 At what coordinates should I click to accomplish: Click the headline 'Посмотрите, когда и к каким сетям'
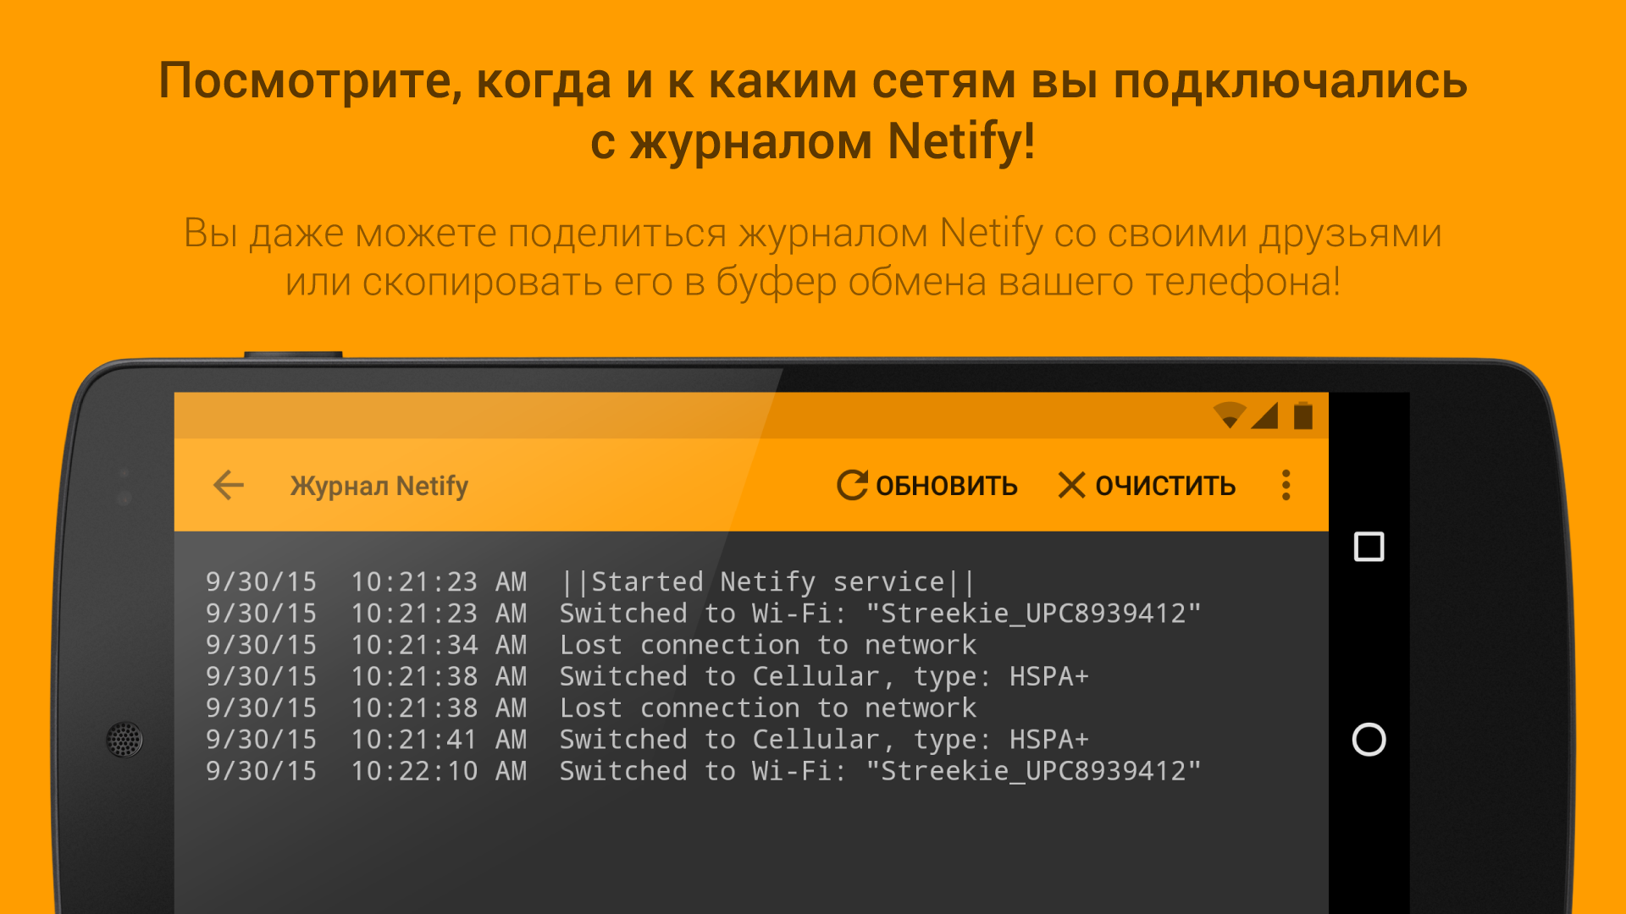click(813, 111)
